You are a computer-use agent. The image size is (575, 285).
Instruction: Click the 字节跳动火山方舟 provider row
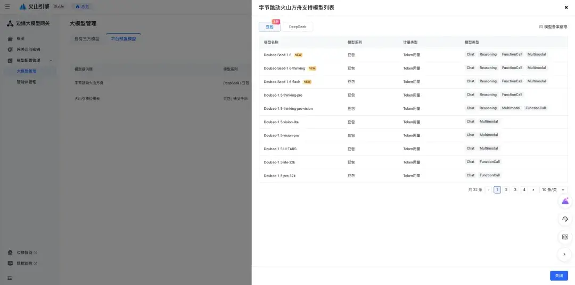tap(161, 83)
